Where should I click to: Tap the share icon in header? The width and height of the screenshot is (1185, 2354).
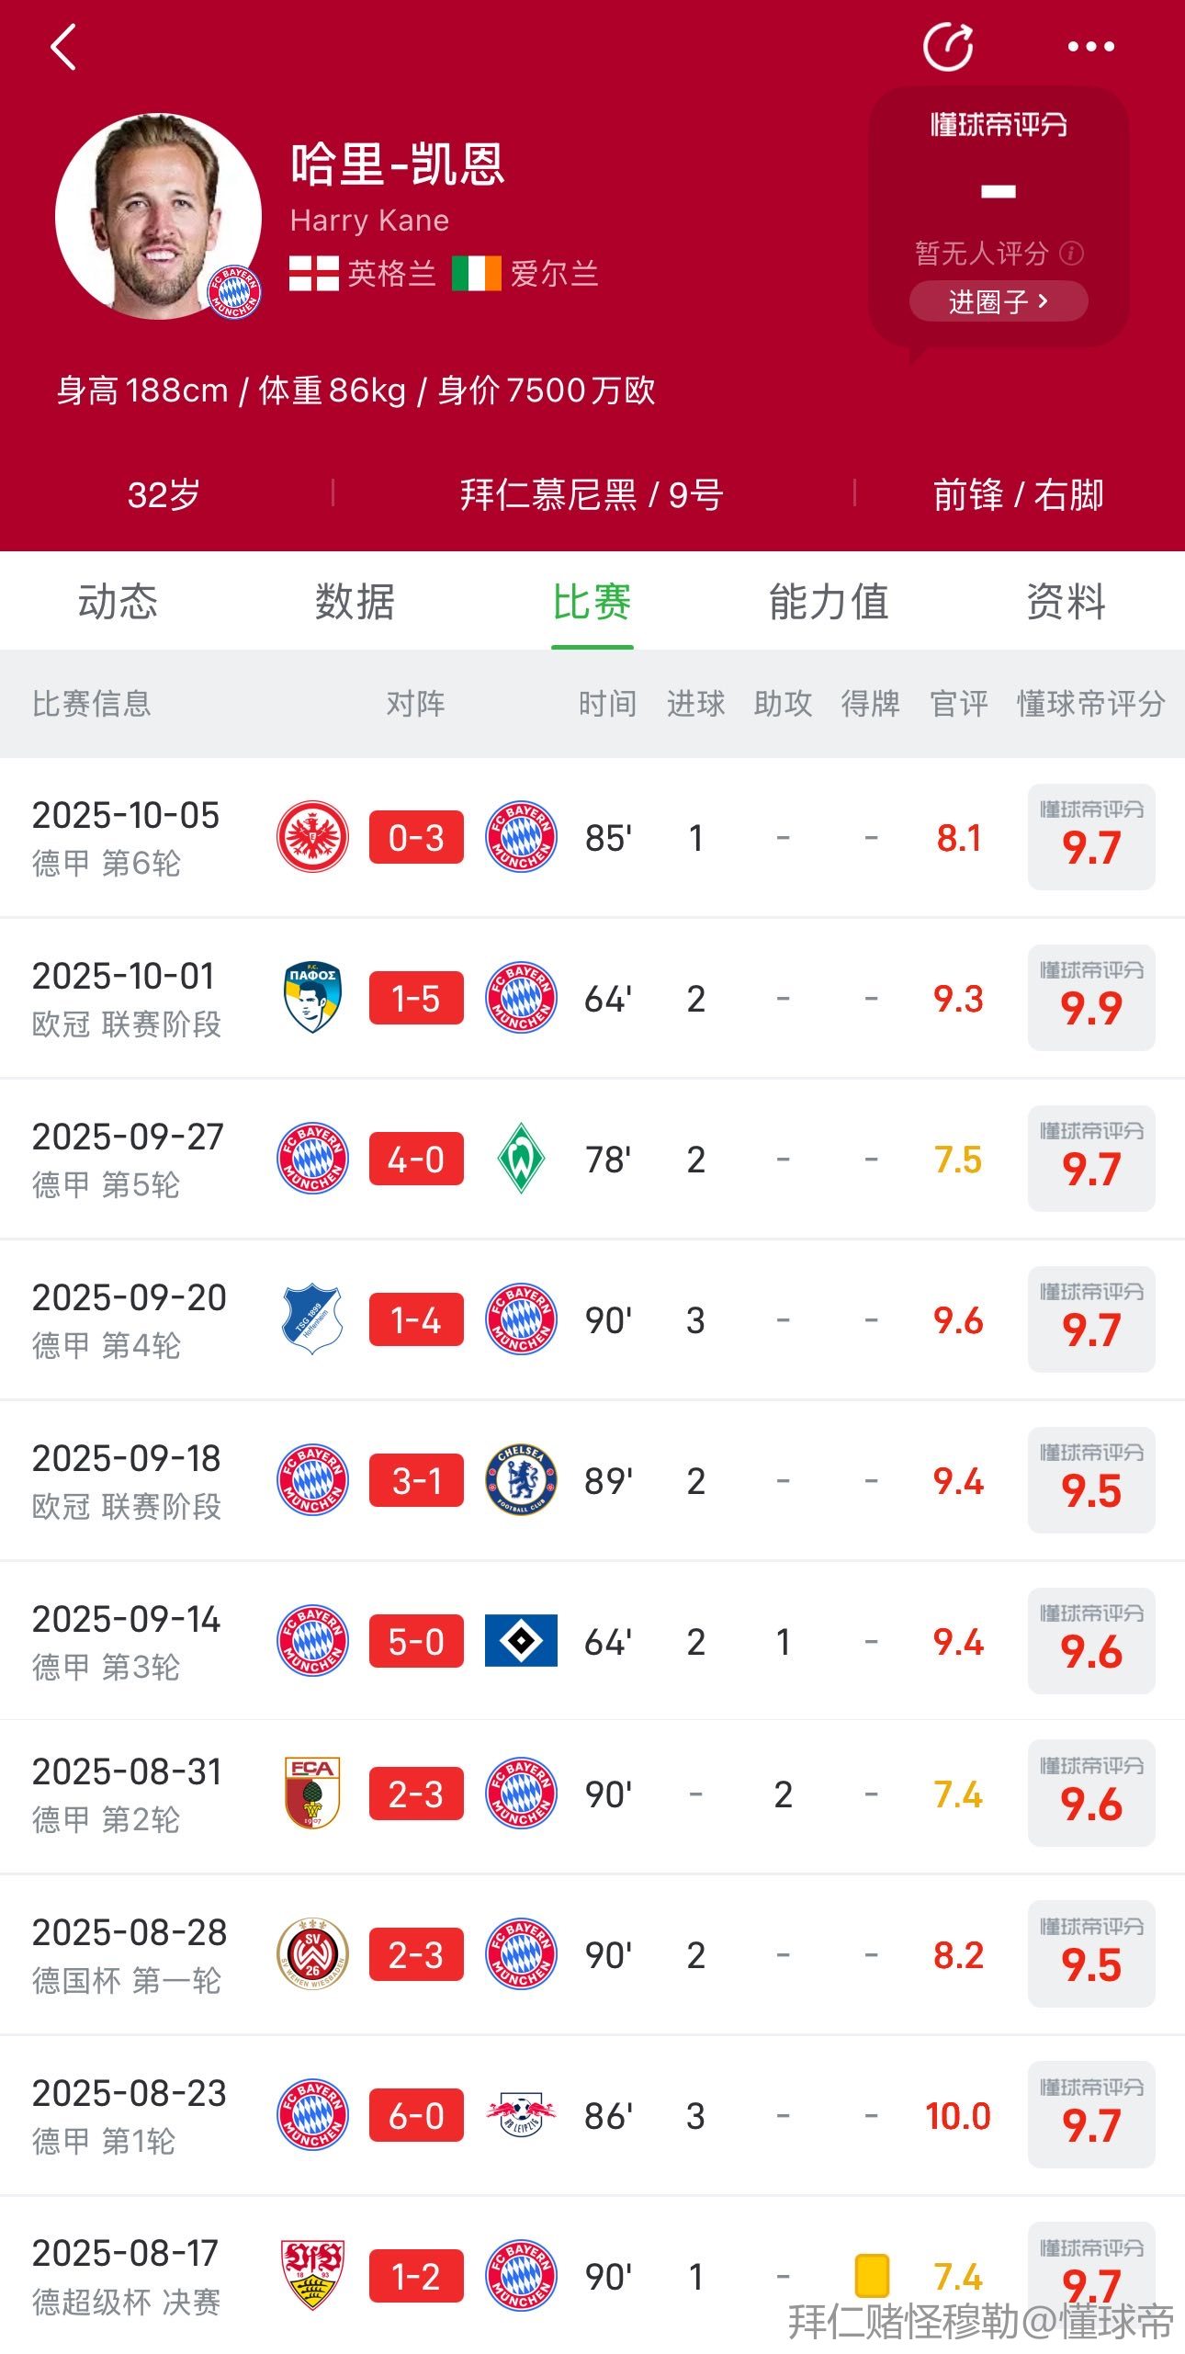click(948, 47)
